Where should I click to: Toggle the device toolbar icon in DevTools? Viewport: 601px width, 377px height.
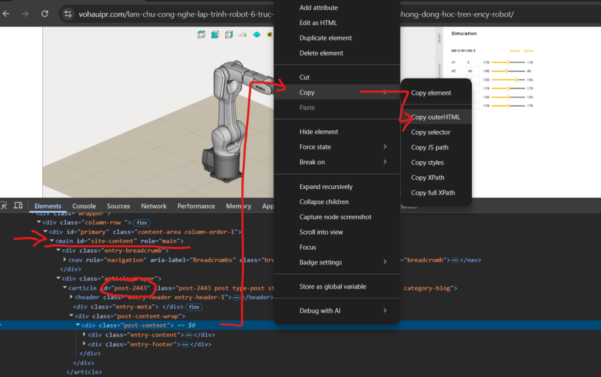18,206
